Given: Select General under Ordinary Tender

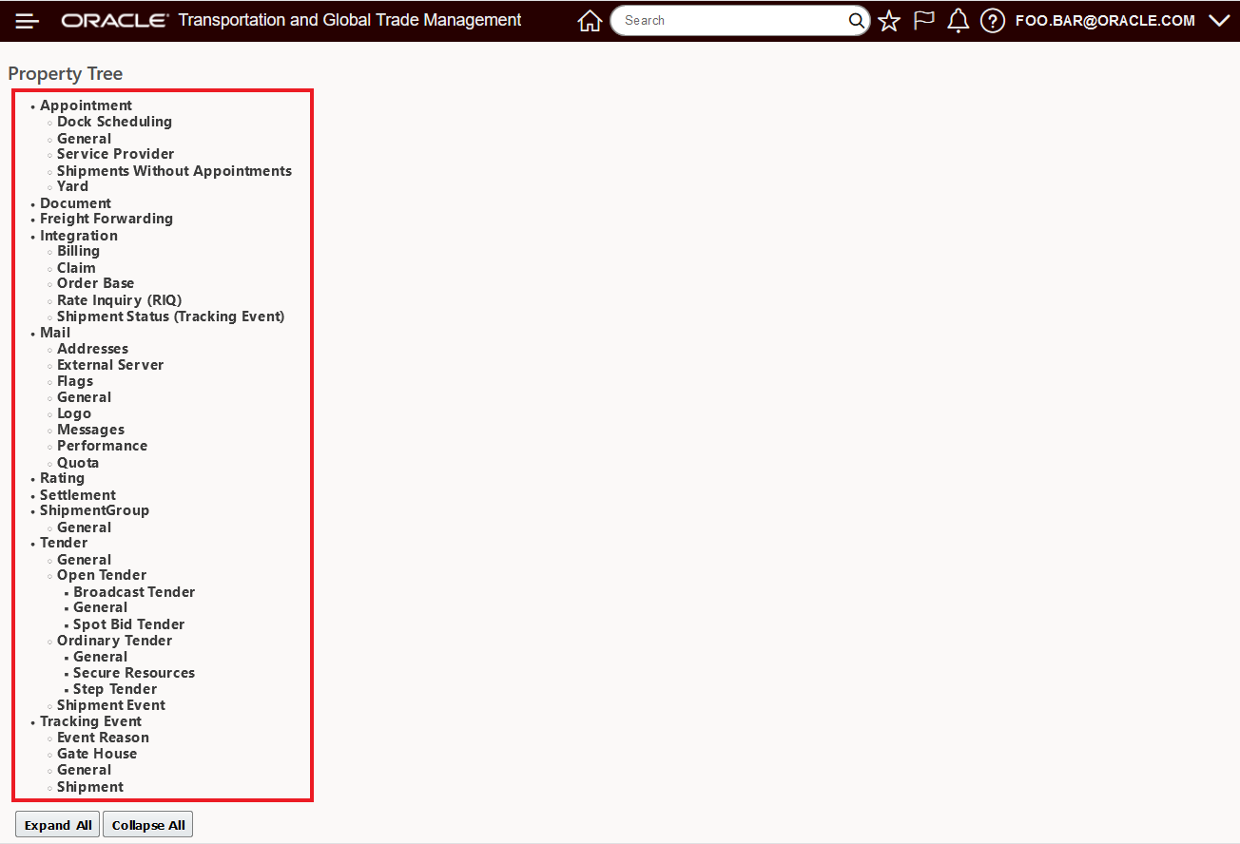Looking at the screenshot, I should pyautogui.click(x=100, y=657).
